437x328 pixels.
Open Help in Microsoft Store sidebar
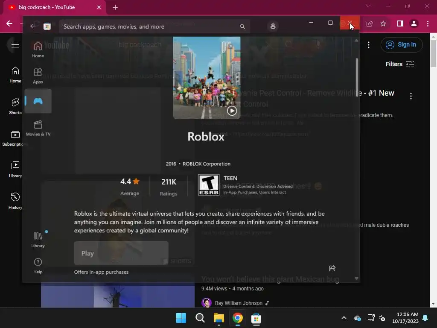38,266
